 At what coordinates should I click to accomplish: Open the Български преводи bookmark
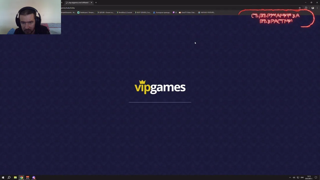click(162, 12)
